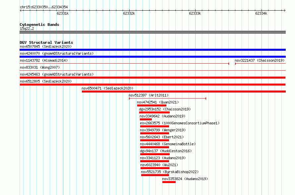Screen dimensions: 295x195
Task: Click the red bar under esv2663575
Action: click(x=154, y=126)
